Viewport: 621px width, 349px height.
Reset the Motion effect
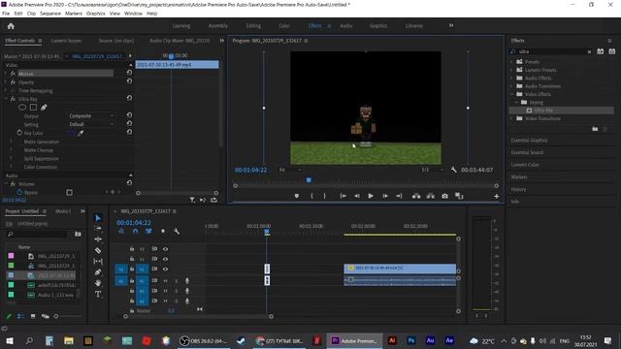point(129,73)
